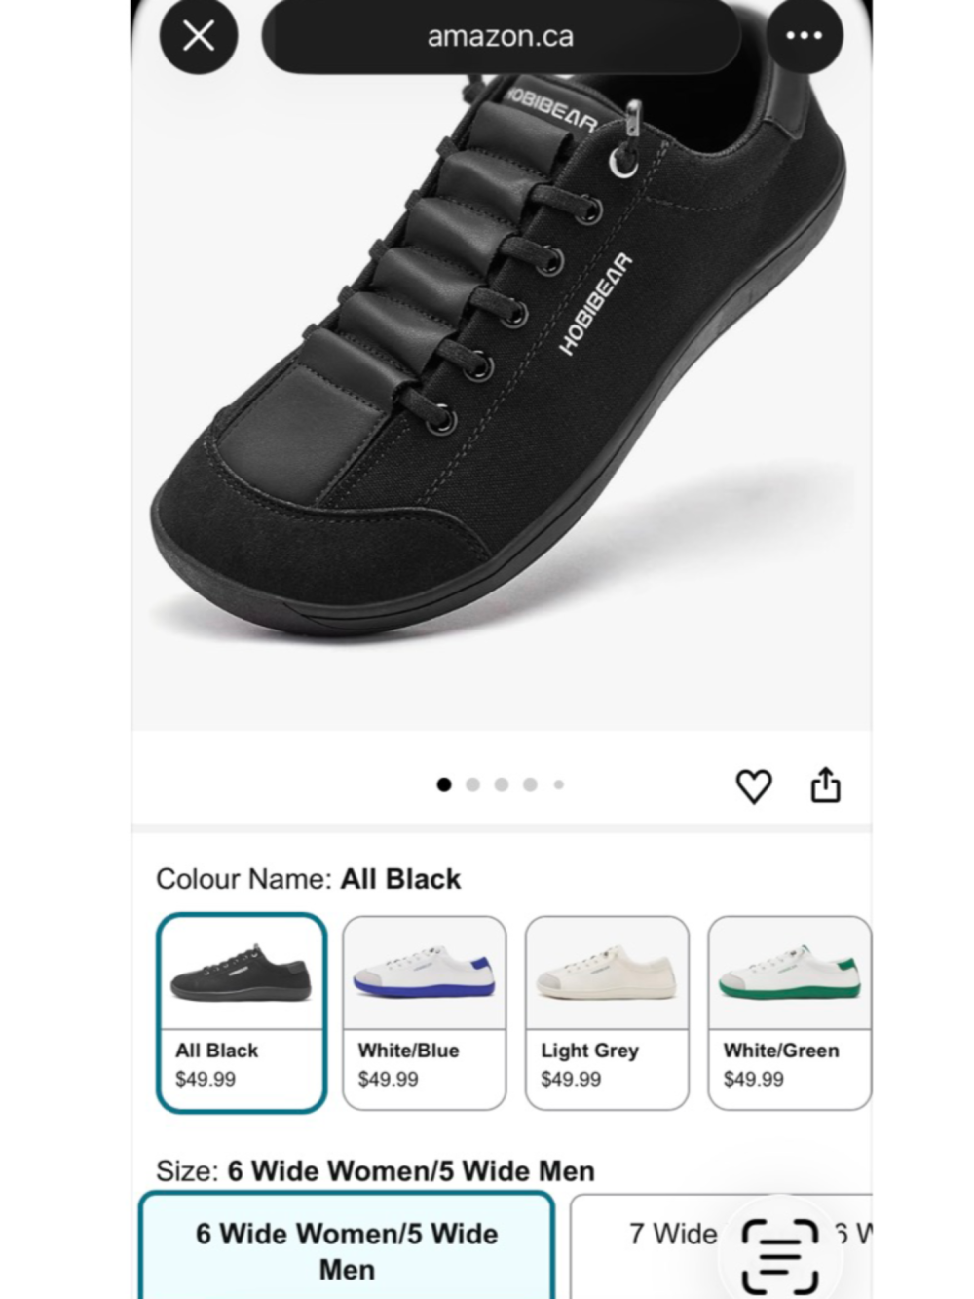Tap the White/Blue $49.99 price label
The height and width of the screenshot is (1299, 974).
coord(388,1080)
